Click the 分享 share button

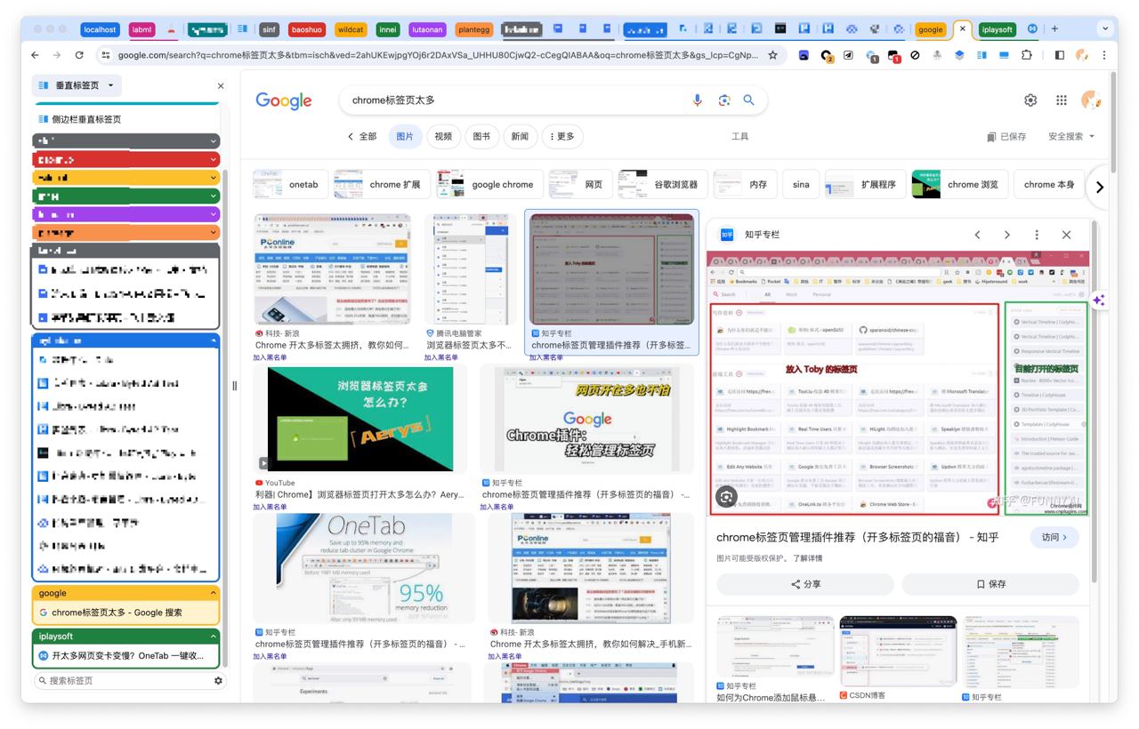click(805, 584)
